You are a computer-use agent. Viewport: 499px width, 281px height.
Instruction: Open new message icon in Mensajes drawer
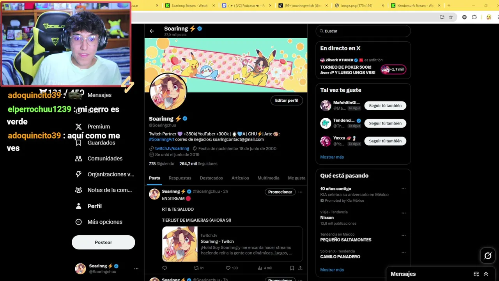tap(476, 274)
